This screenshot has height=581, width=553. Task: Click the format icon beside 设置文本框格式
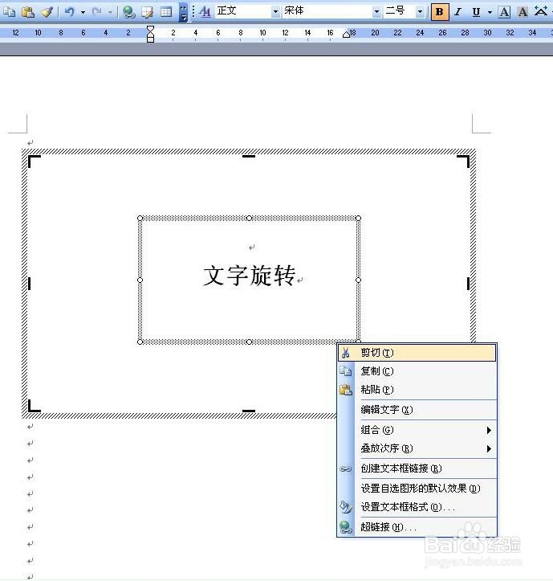pyautogui.click(x=346, y=507)
